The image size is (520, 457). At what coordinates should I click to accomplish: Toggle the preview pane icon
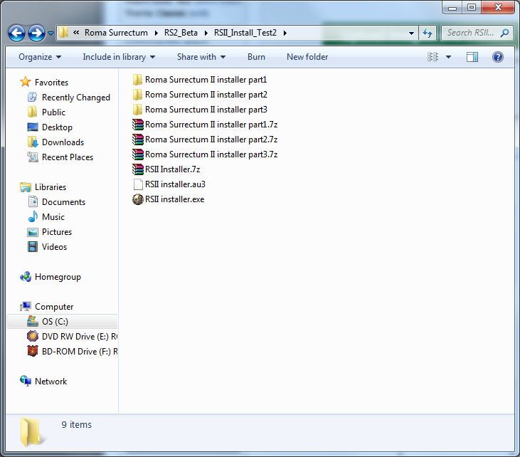click(472, 57)
